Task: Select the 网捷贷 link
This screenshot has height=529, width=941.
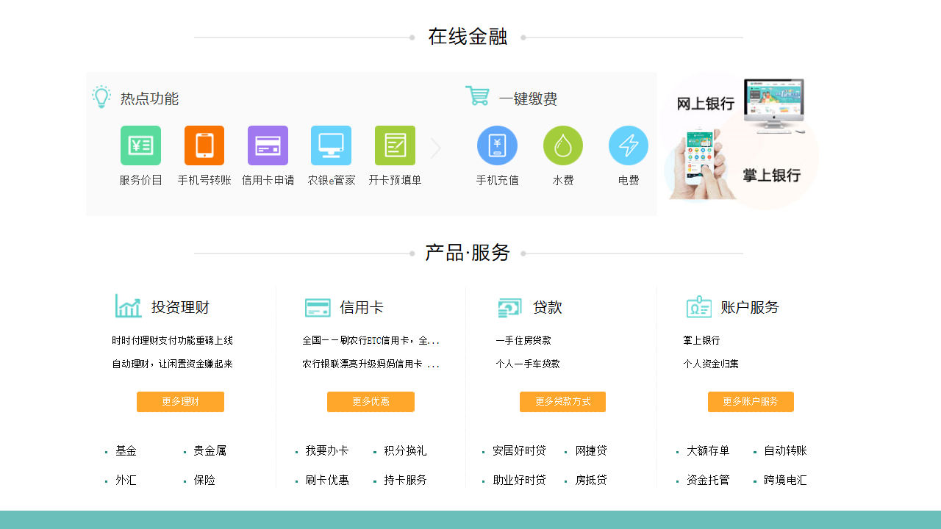Action: click(591, 450)
